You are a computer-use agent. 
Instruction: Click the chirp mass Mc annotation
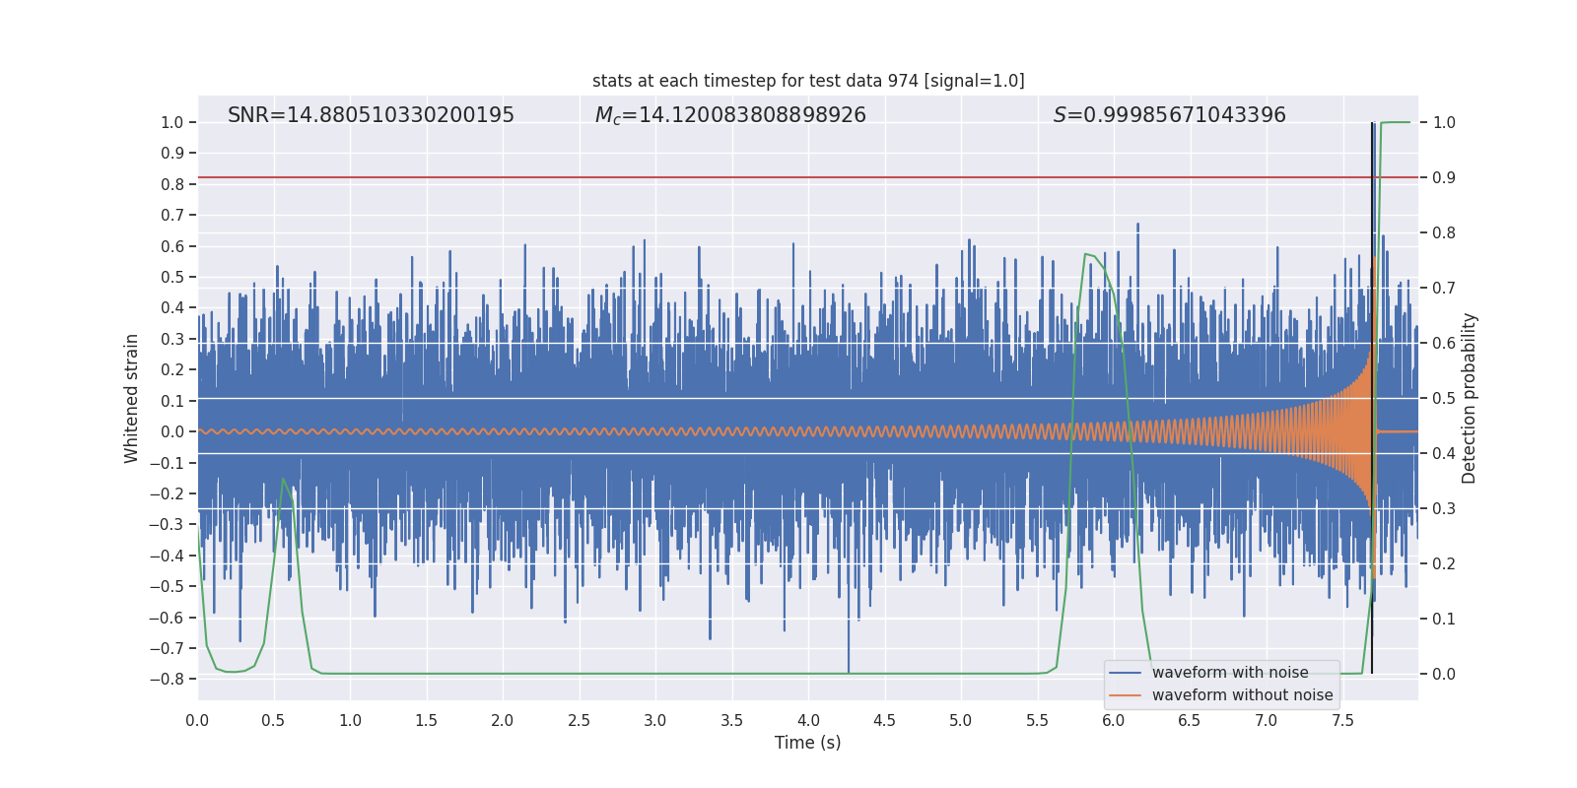pos(730,115)
